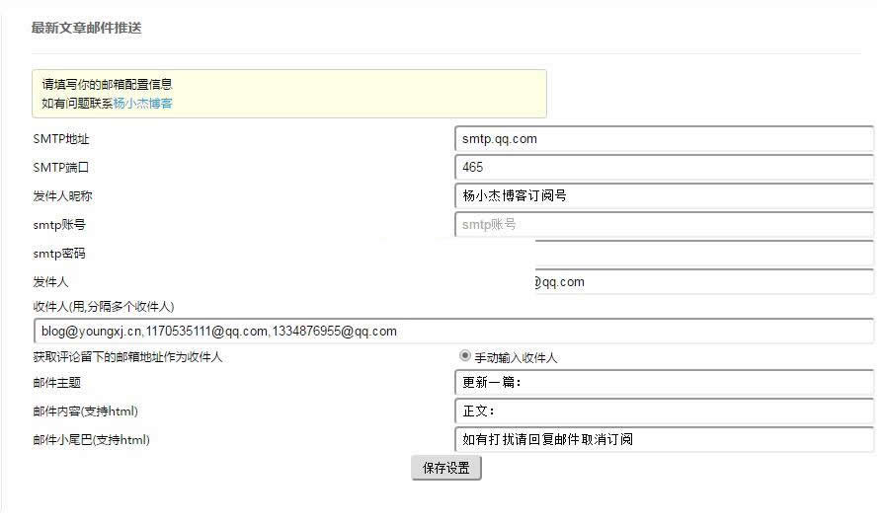Click the SMTP端口 label

tap(61, 168)
